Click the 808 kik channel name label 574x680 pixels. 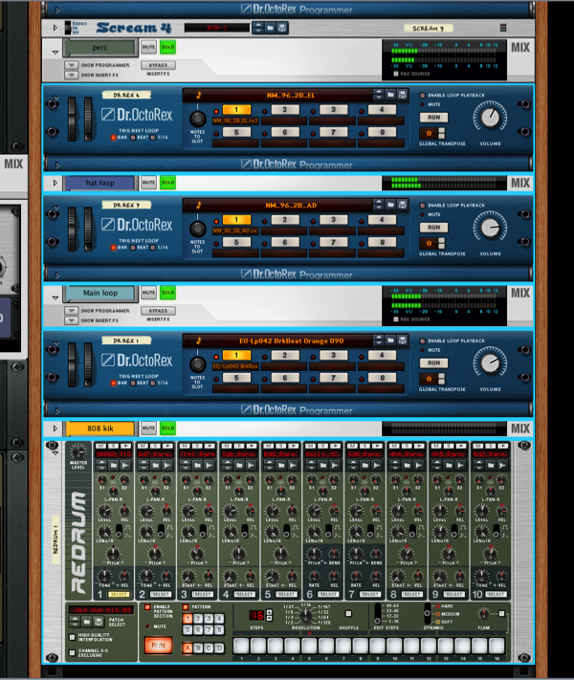point(100,428)
